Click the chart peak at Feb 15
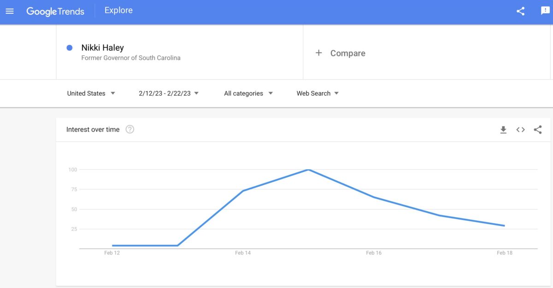The image size is (553, 288). (308, 169)
